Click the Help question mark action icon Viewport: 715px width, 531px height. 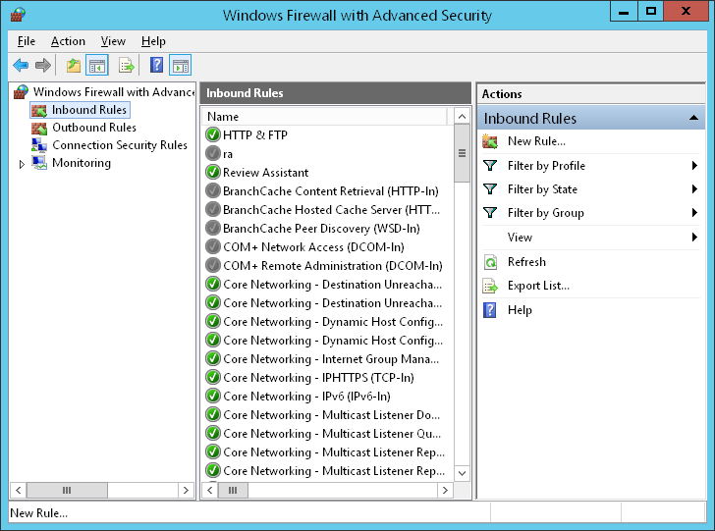click(x=490, y=310)
